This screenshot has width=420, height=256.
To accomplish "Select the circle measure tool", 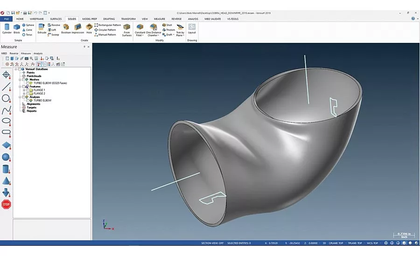I will pyautogui.click(x=6, y=98).
